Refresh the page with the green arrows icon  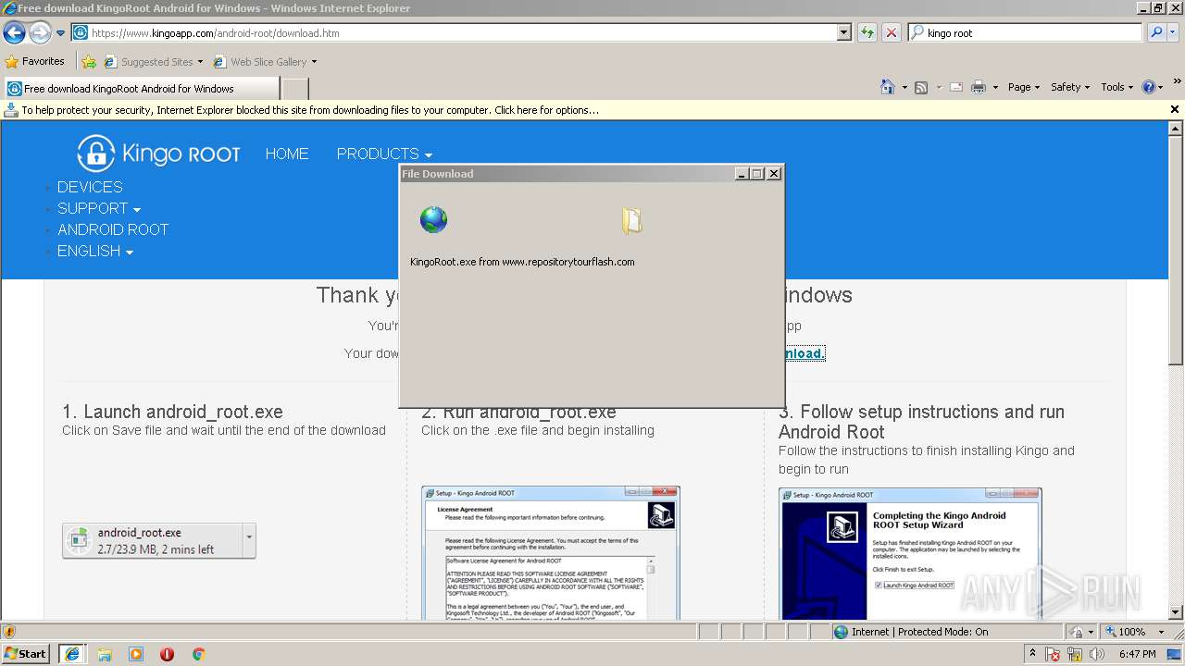click(x=867, y=33)
